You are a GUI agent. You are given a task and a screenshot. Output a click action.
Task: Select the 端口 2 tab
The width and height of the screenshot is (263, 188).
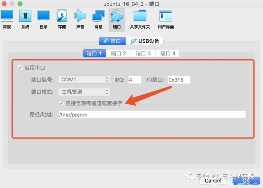[118, 53]
